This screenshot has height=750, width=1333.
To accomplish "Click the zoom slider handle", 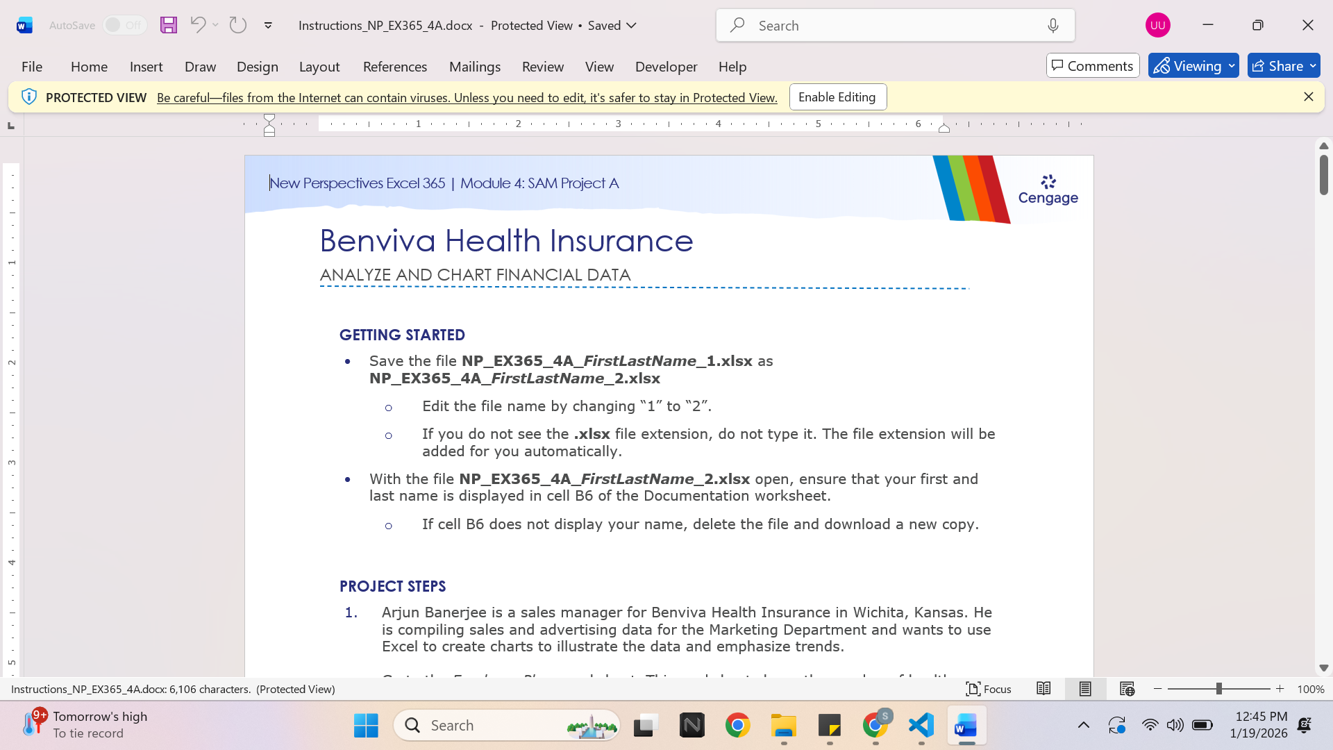I will point(1219,689).
